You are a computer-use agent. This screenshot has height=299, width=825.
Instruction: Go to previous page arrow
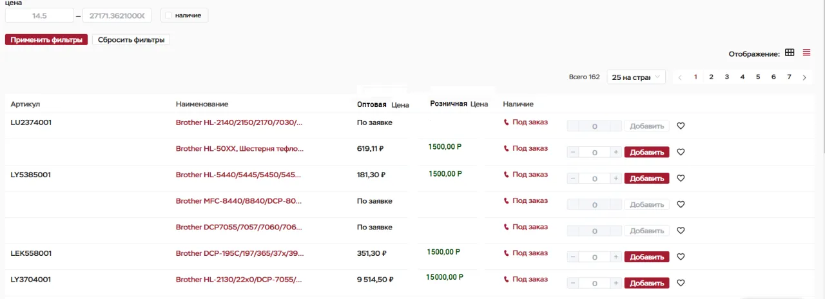click(680, 77)
